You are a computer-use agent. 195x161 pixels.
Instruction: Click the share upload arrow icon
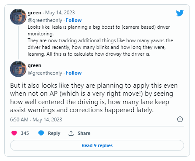[x=71, y=133]
